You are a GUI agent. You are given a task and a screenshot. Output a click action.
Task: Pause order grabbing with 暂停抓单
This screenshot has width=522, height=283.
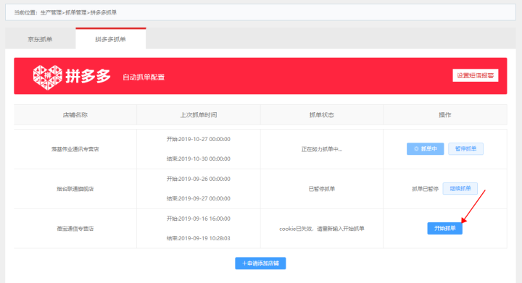click(465, 149)
